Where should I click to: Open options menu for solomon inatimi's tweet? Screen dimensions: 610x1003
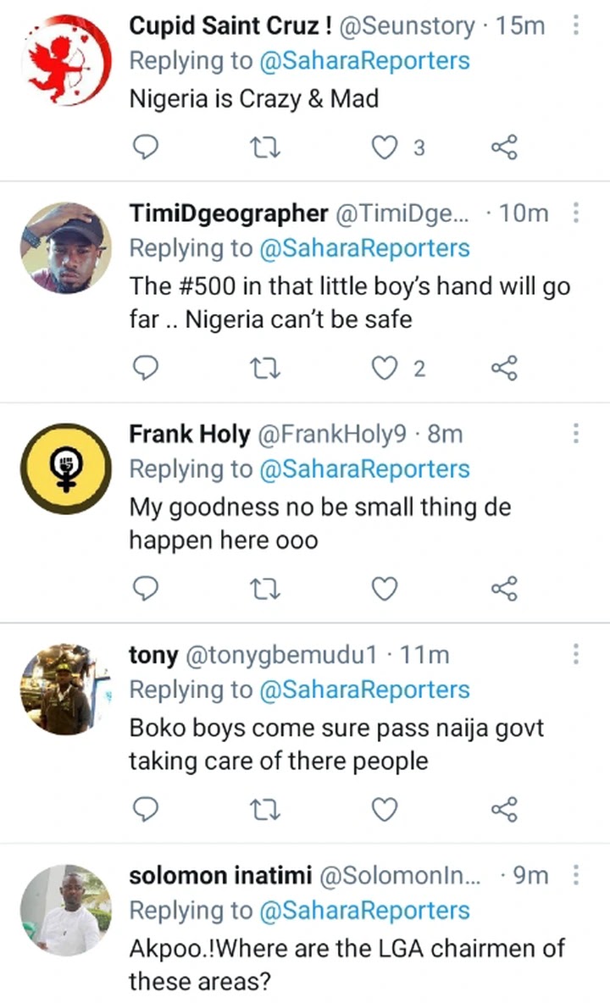(575, 875)
